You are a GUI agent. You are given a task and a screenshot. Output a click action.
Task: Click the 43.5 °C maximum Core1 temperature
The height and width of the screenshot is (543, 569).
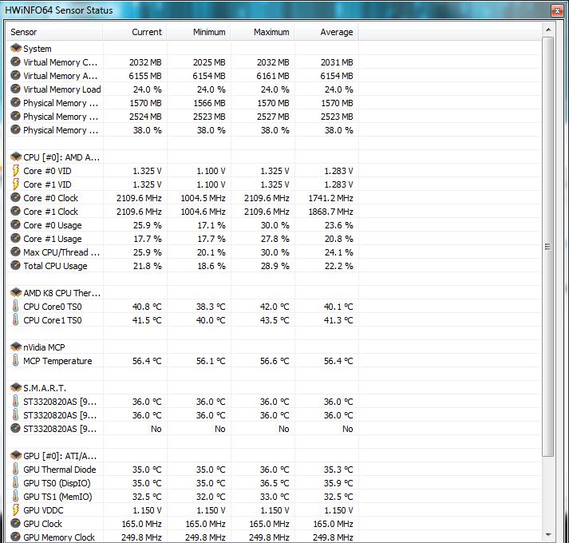tap(275, 320)
